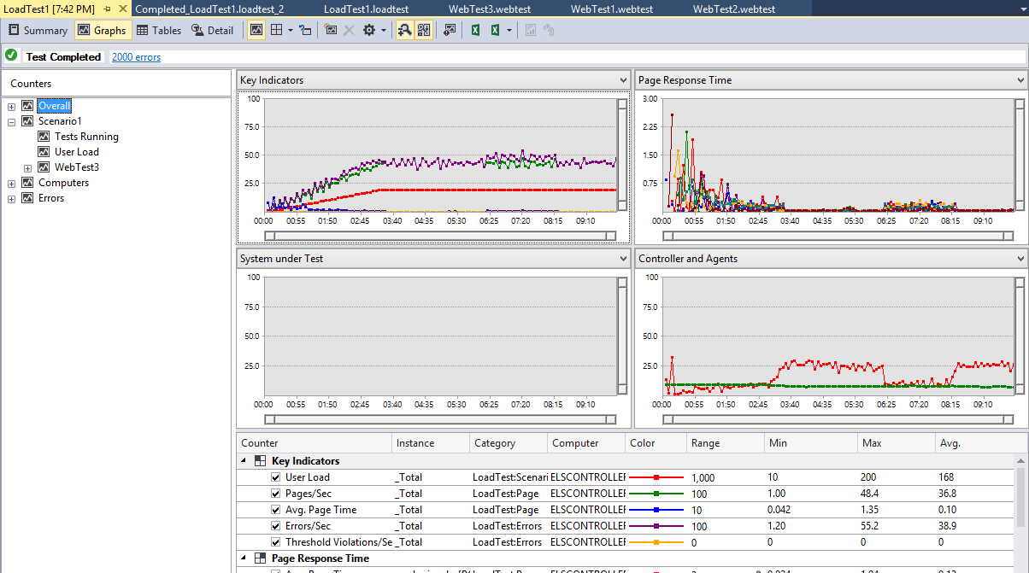Click the Tests Running counter icon

click(44, 137)
